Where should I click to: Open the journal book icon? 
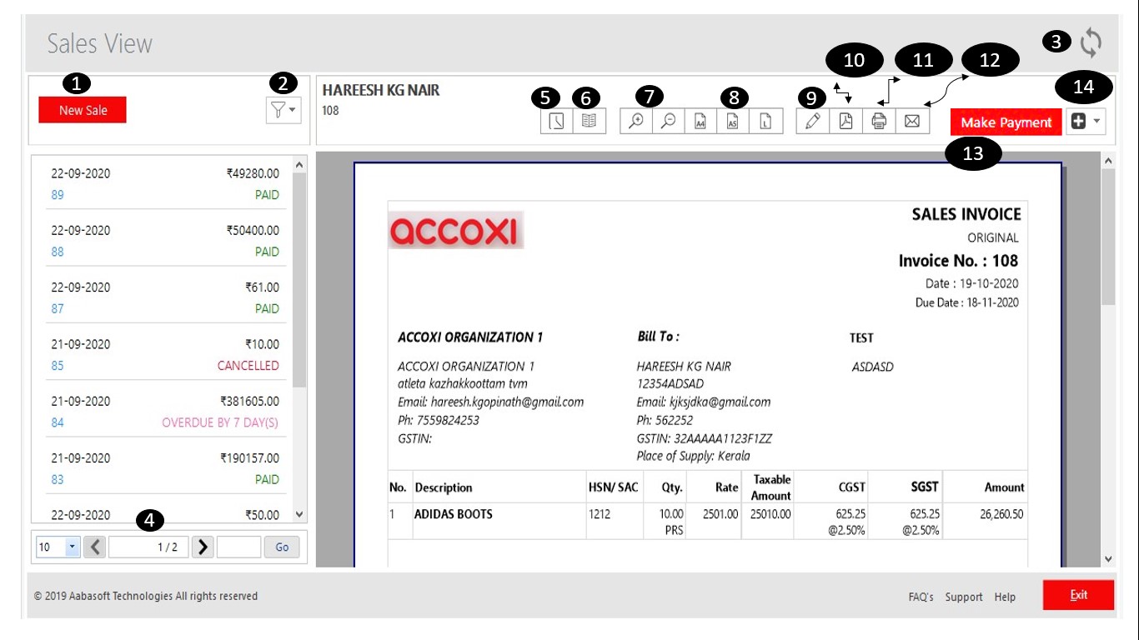[x=589, y=122]
